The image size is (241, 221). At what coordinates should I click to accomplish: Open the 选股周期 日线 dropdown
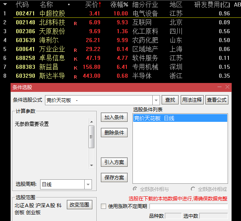[88, 184]
